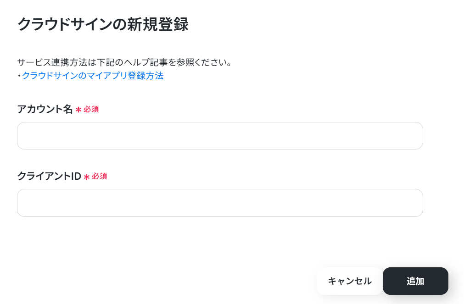Click the アカウント名 field label
The height and width of the screenshot is (304, 464).
pyautogui.click(x=45, y=109)
